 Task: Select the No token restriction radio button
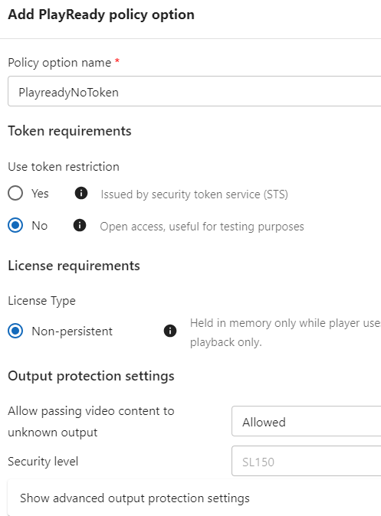[x=15, y=225]
